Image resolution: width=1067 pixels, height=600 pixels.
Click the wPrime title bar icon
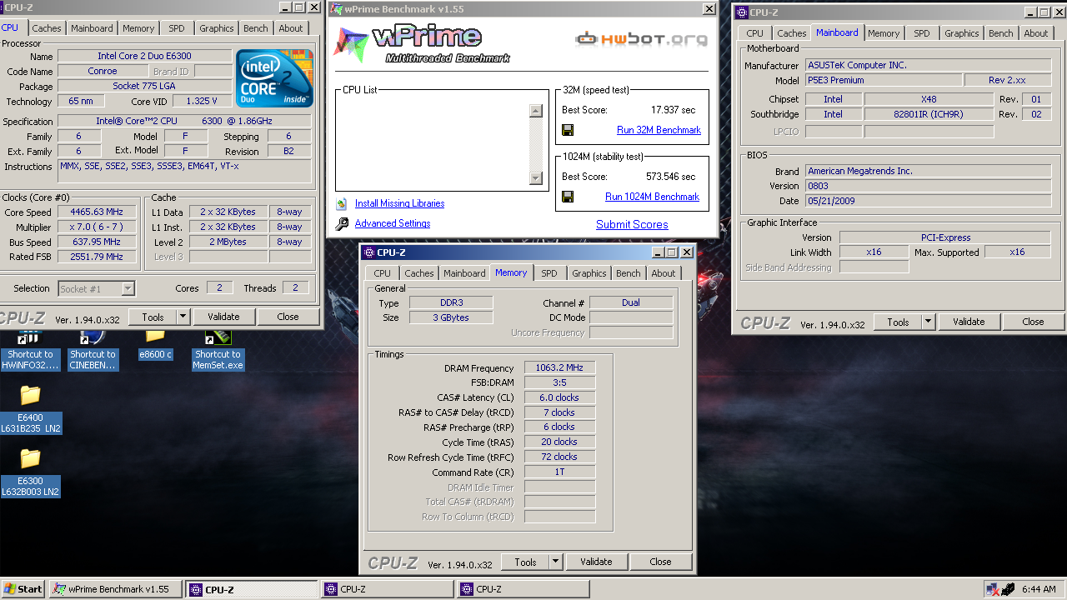click(337, 9)
